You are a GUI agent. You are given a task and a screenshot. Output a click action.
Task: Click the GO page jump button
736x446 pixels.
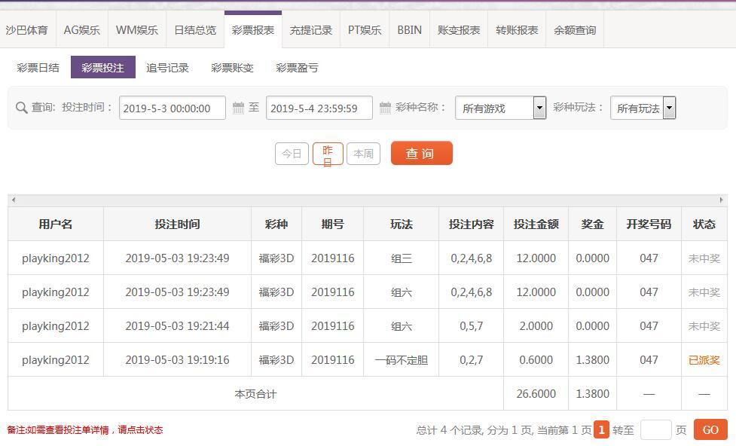coord(710,429)
